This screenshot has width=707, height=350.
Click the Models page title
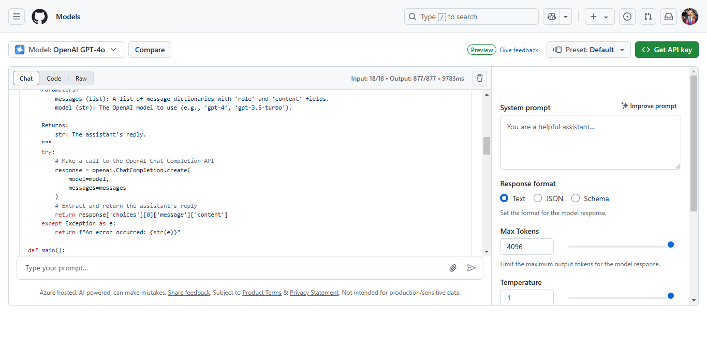(x=68, y=17)
